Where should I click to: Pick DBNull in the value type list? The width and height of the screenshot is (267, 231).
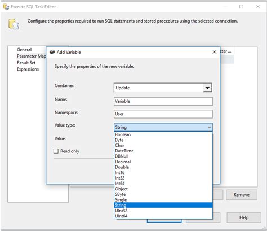[x=163, y=156]
